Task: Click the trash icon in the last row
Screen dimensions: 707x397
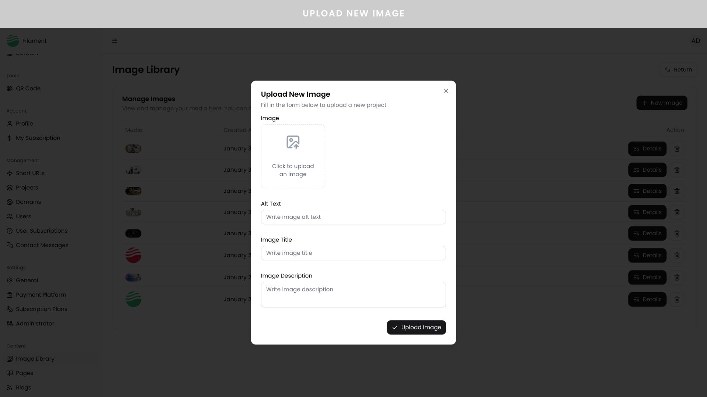Action: [x=677, y=300]
